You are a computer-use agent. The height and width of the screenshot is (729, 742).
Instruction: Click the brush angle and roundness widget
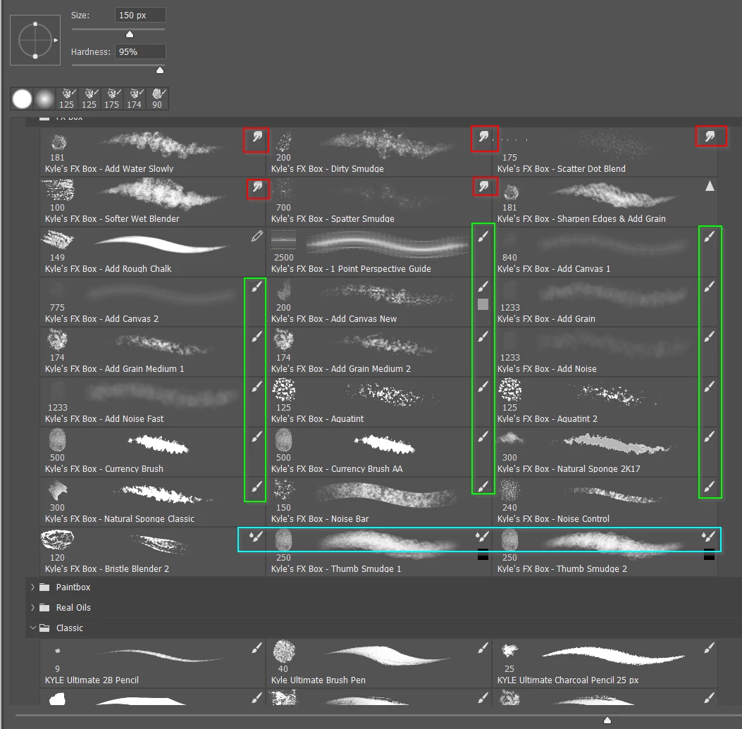coord(35,40)
